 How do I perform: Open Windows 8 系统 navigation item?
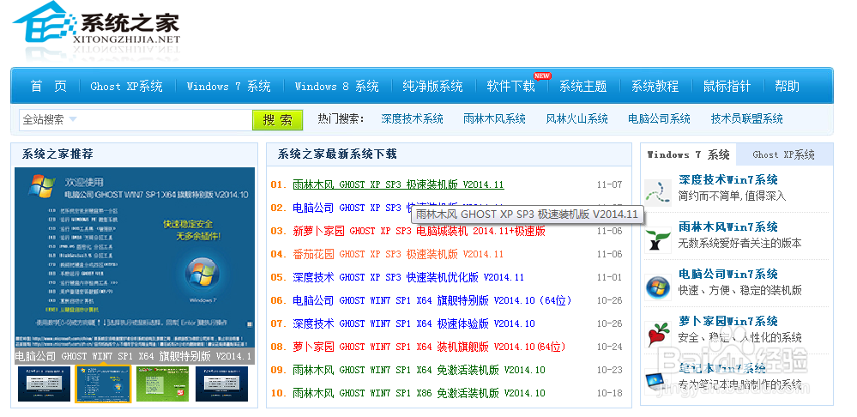(x=336, y=87)
